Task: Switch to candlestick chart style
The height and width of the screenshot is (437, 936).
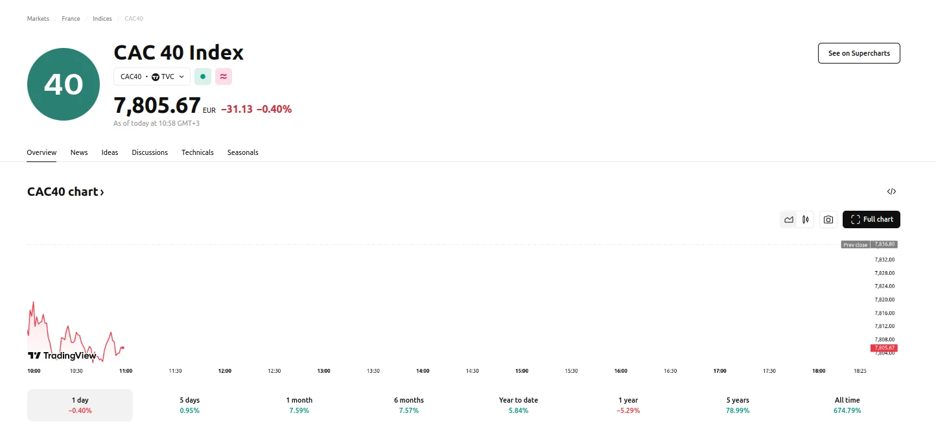Action: click(806, 220)
